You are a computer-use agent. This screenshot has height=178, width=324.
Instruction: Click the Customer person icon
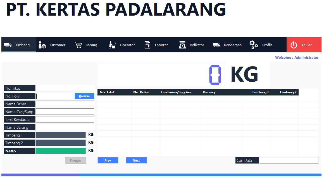tap(42, 45)
